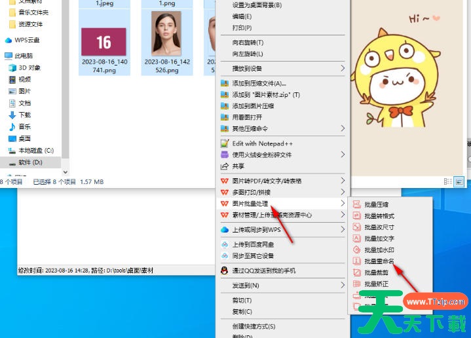Click the QQ penguin icon to send to phone

tap(225, 271)
